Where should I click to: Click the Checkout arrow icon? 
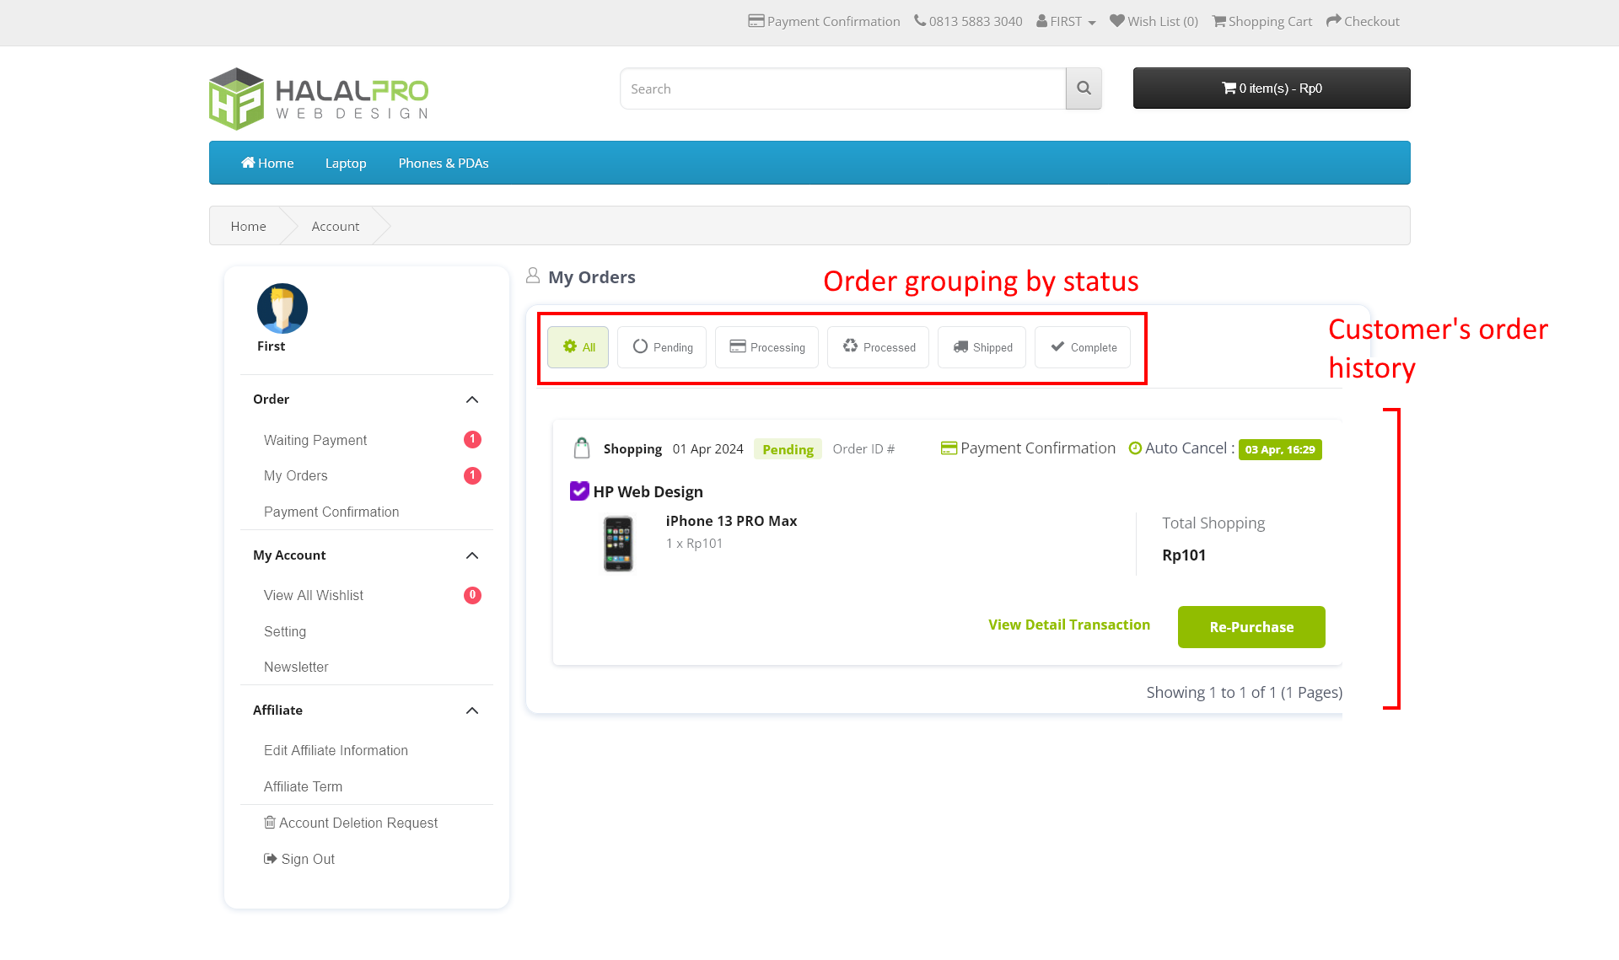point(1333,20)
